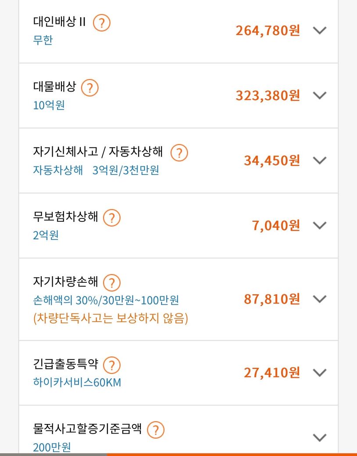This screenshot has height=456, width=357.
Task: Show help for 자기신체사고 / 자동차상해
Action: point(179,153)
